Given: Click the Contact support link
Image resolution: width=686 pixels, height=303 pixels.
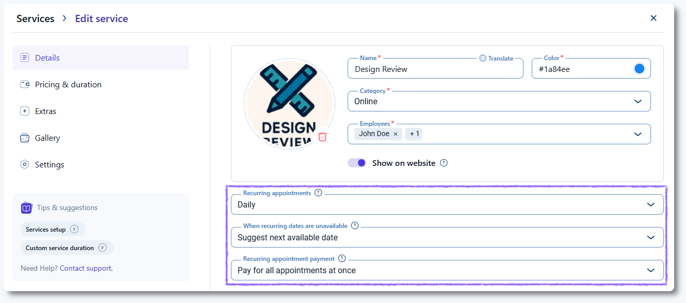Looking at the screenshot, I should click(x=85, y=268).
